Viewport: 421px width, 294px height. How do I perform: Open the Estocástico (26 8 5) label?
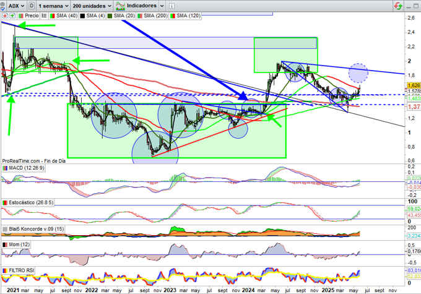point(31,203)
